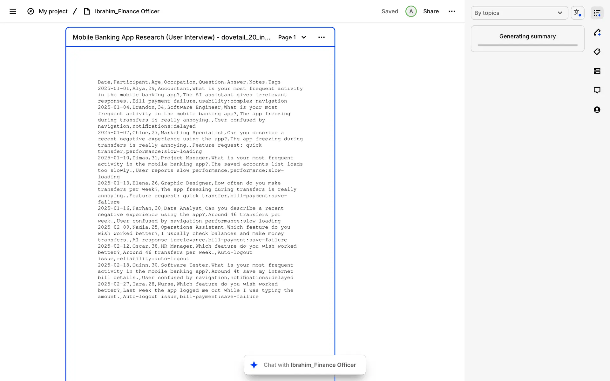Click Chat with Ibrahim_Finance Officer field

click(305, 365)
